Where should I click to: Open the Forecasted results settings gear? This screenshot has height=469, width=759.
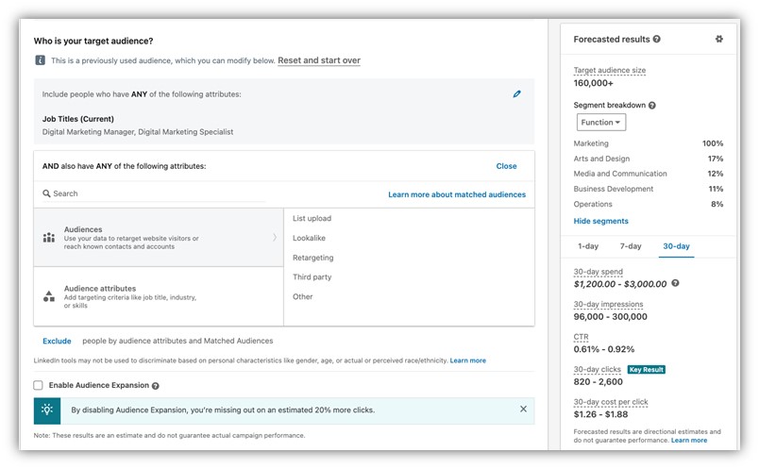click(719, 40)
